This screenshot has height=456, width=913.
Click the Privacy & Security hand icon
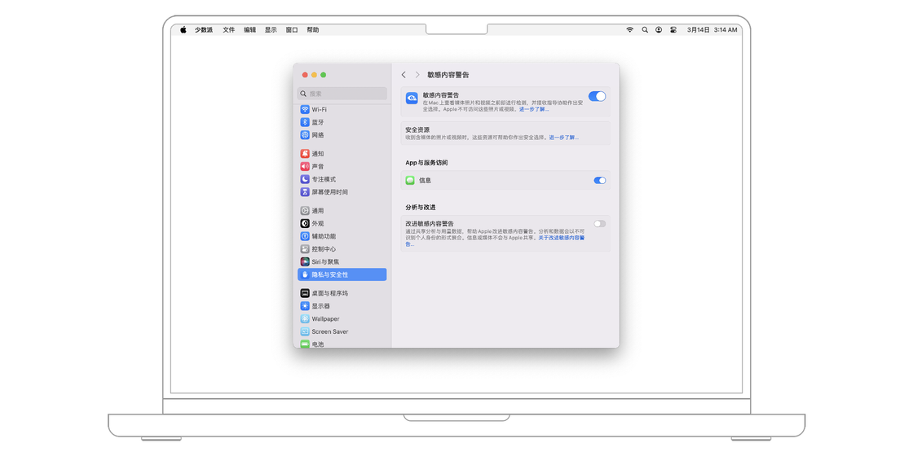point(305,274)
